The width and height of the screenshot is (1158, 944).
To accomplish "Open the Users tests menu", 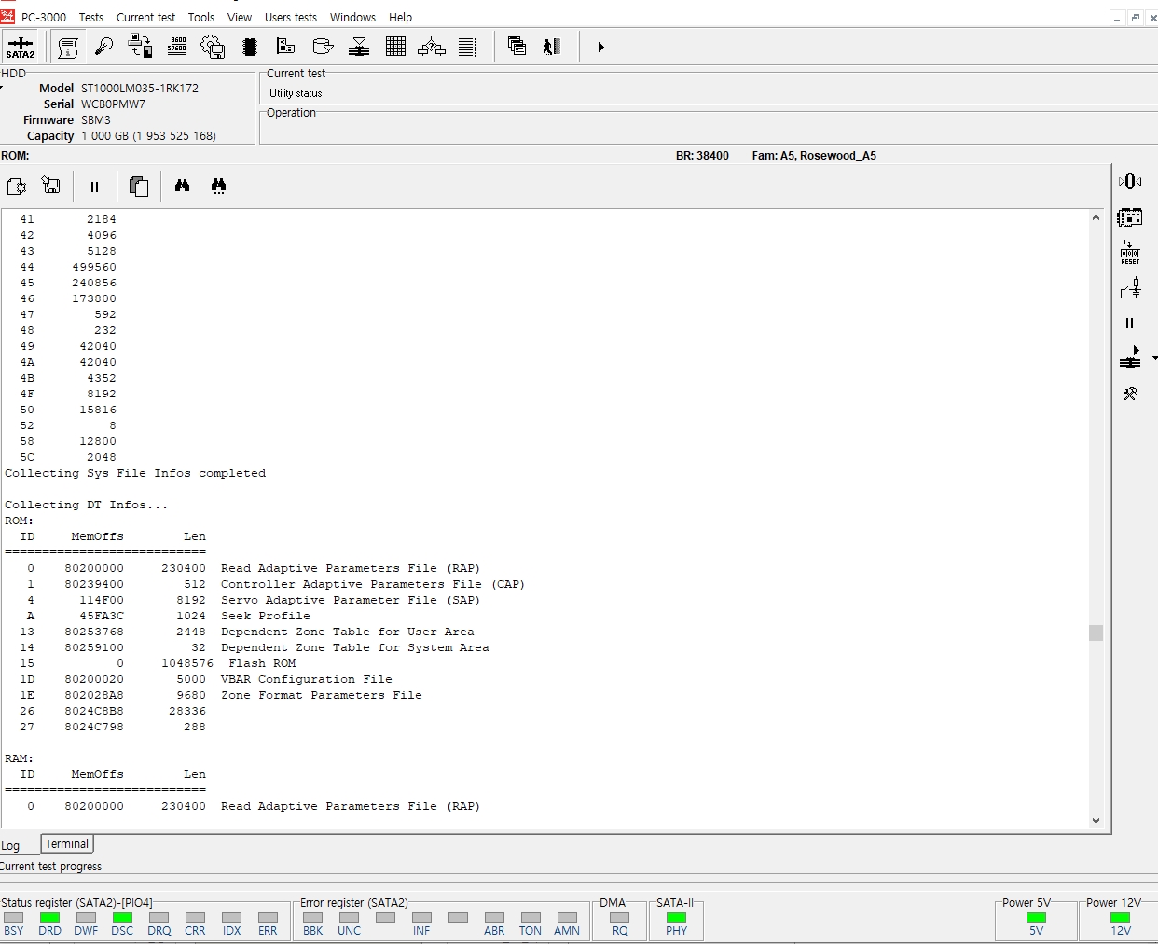I will pos(290,17).
